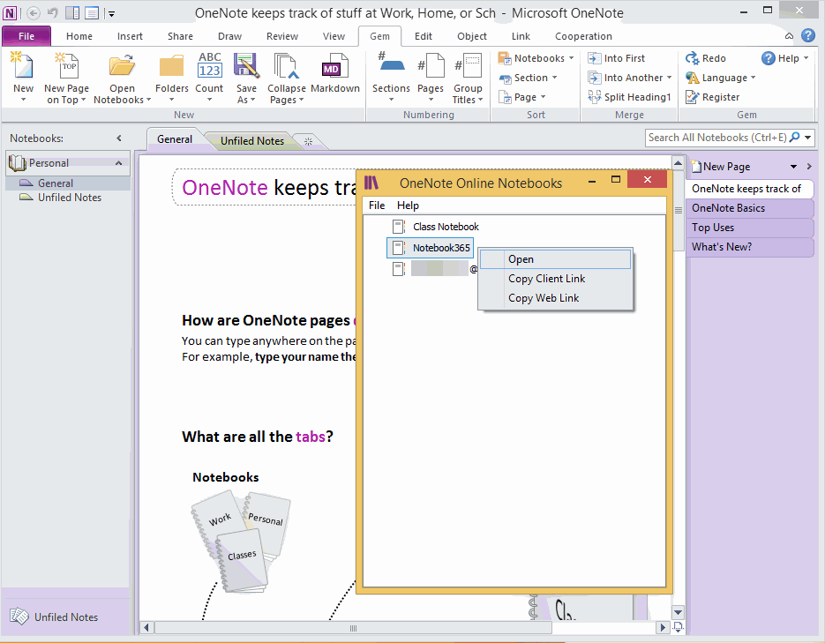Image resolution: width=825 pixels, height=643 pixels.
Task: Select Unfiled Notes section under Personal
Action: click(x=68, y=198)
